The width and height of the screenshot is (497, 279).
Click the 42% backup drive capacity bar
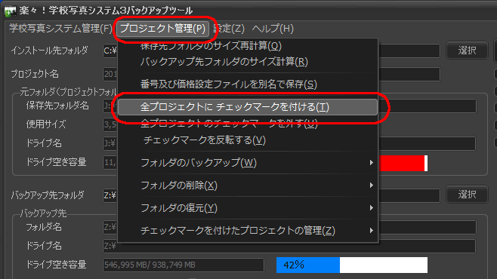tap(352, 265)
